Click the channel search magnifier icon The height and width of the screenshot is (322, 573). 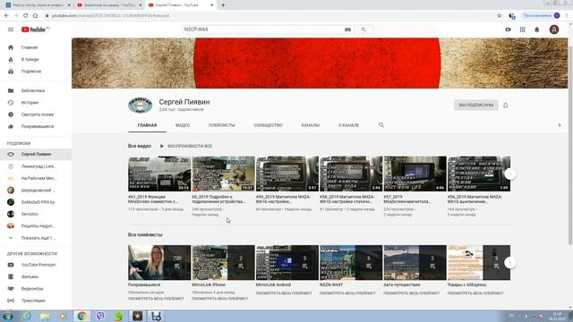click(x=381, y=125)
